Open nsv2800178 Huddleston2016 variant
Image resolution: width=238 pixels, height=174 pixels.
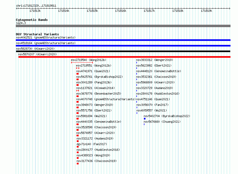click(x=158, y=94)
